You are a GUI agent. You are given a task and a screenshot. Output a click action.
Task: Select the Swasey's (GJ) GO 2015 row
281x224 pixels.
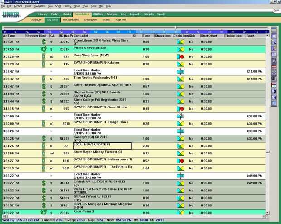tap(134, 139)
